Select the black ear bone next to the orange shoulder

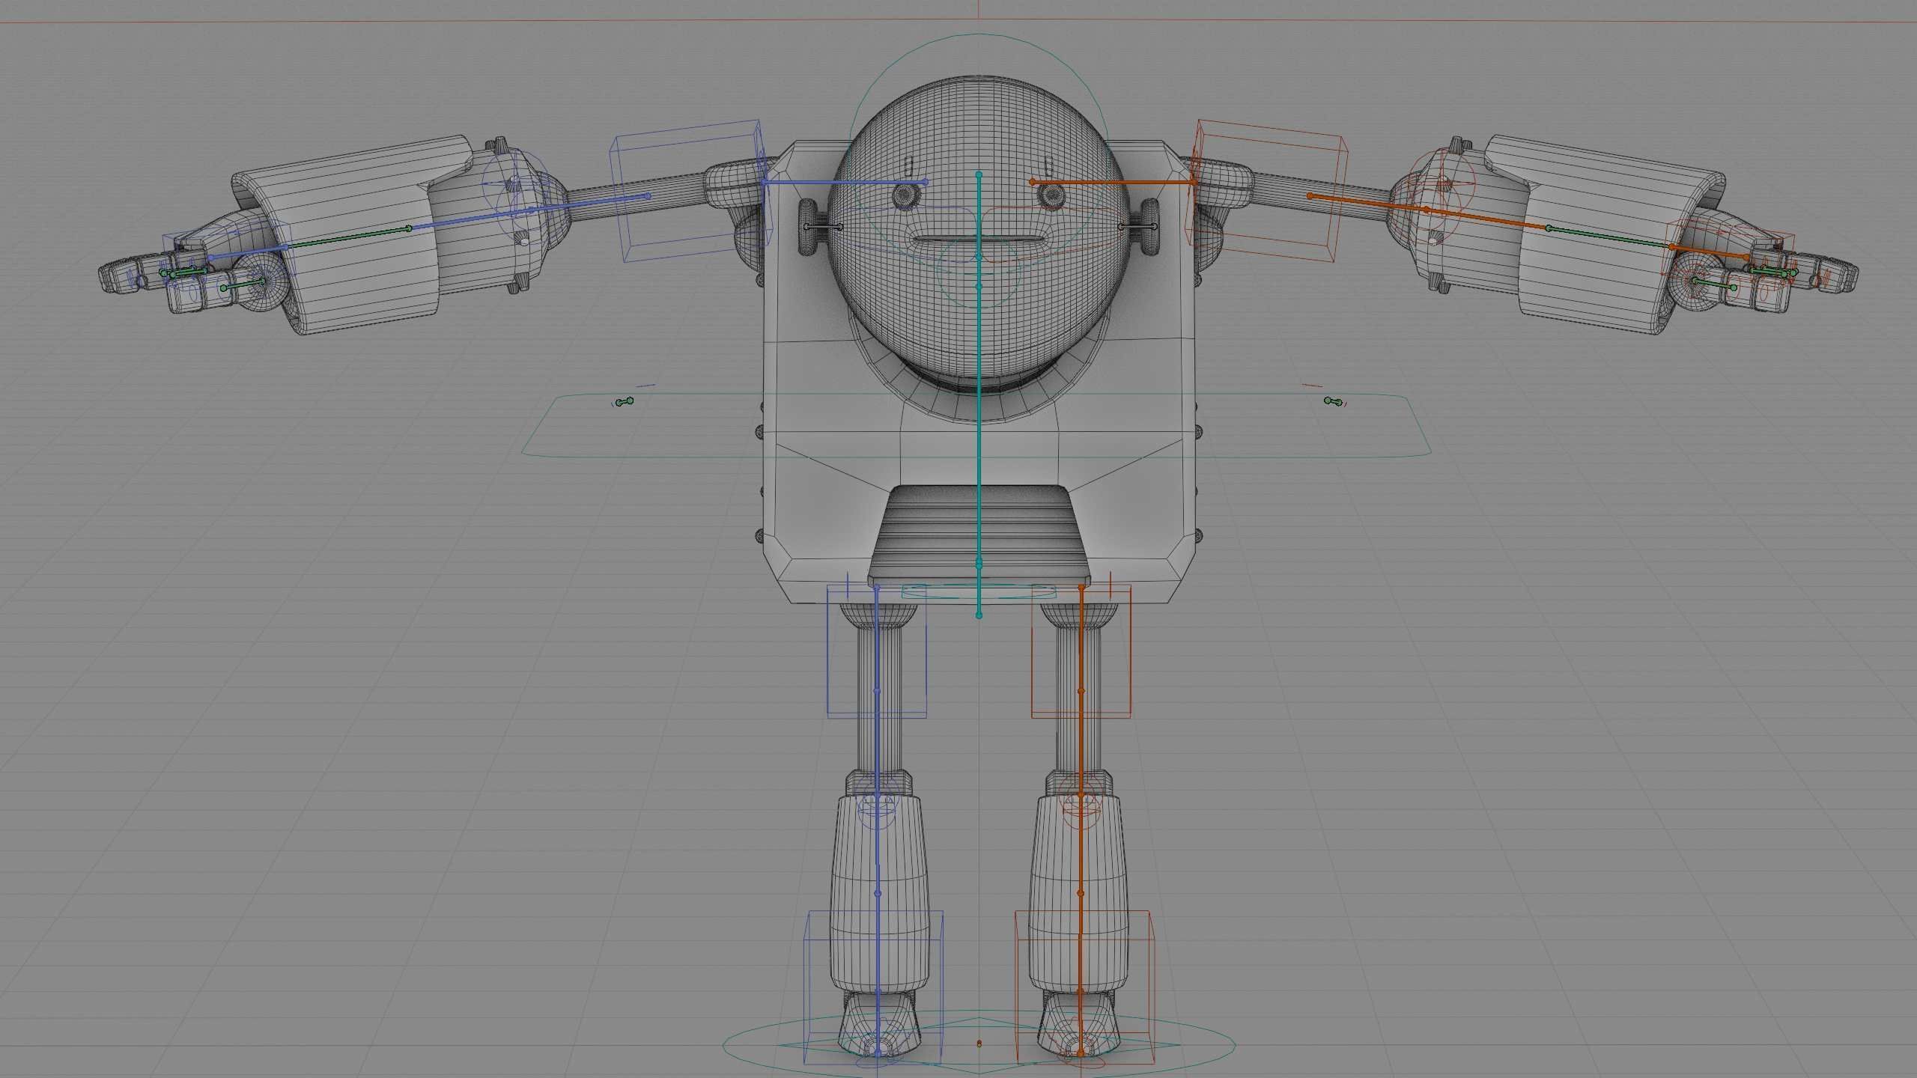[1137, 226]
